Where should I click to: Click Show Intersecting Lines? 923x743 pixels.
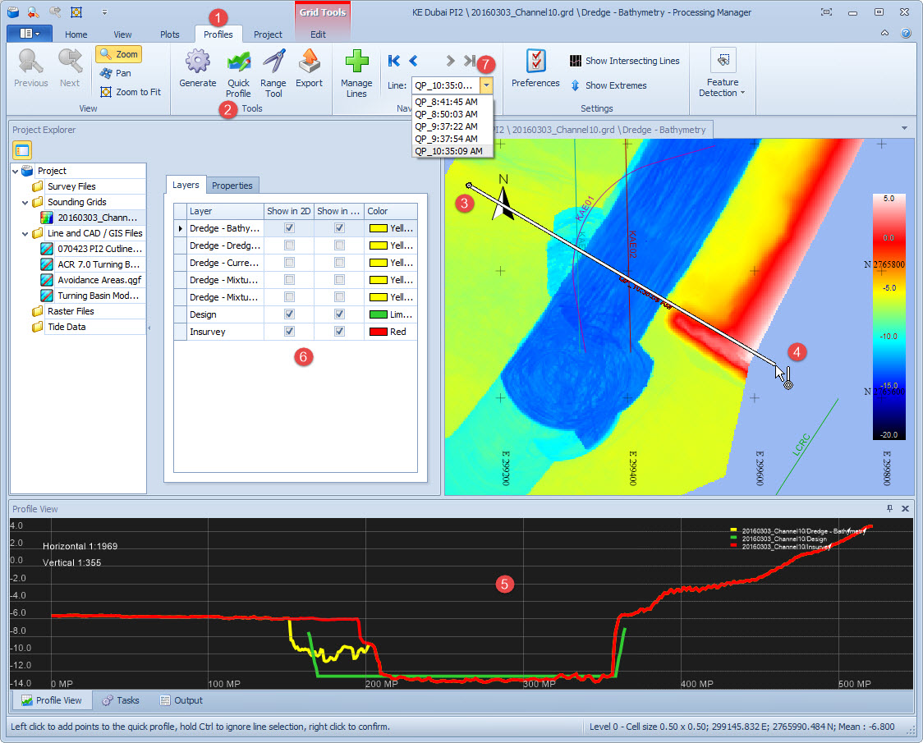624,62
